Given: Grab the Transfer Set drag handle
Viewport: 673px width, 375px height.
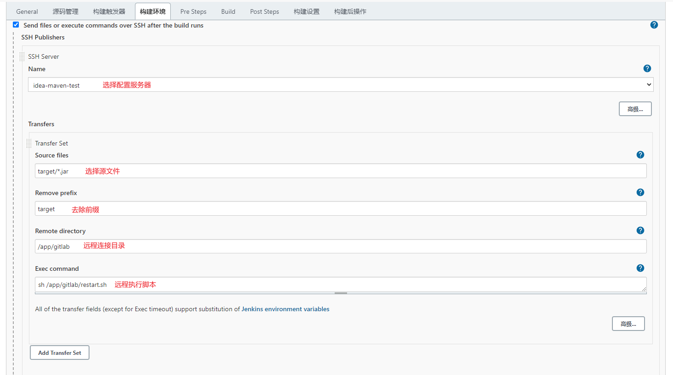Looking at the screenshot, I should click(x=29, y=143).
